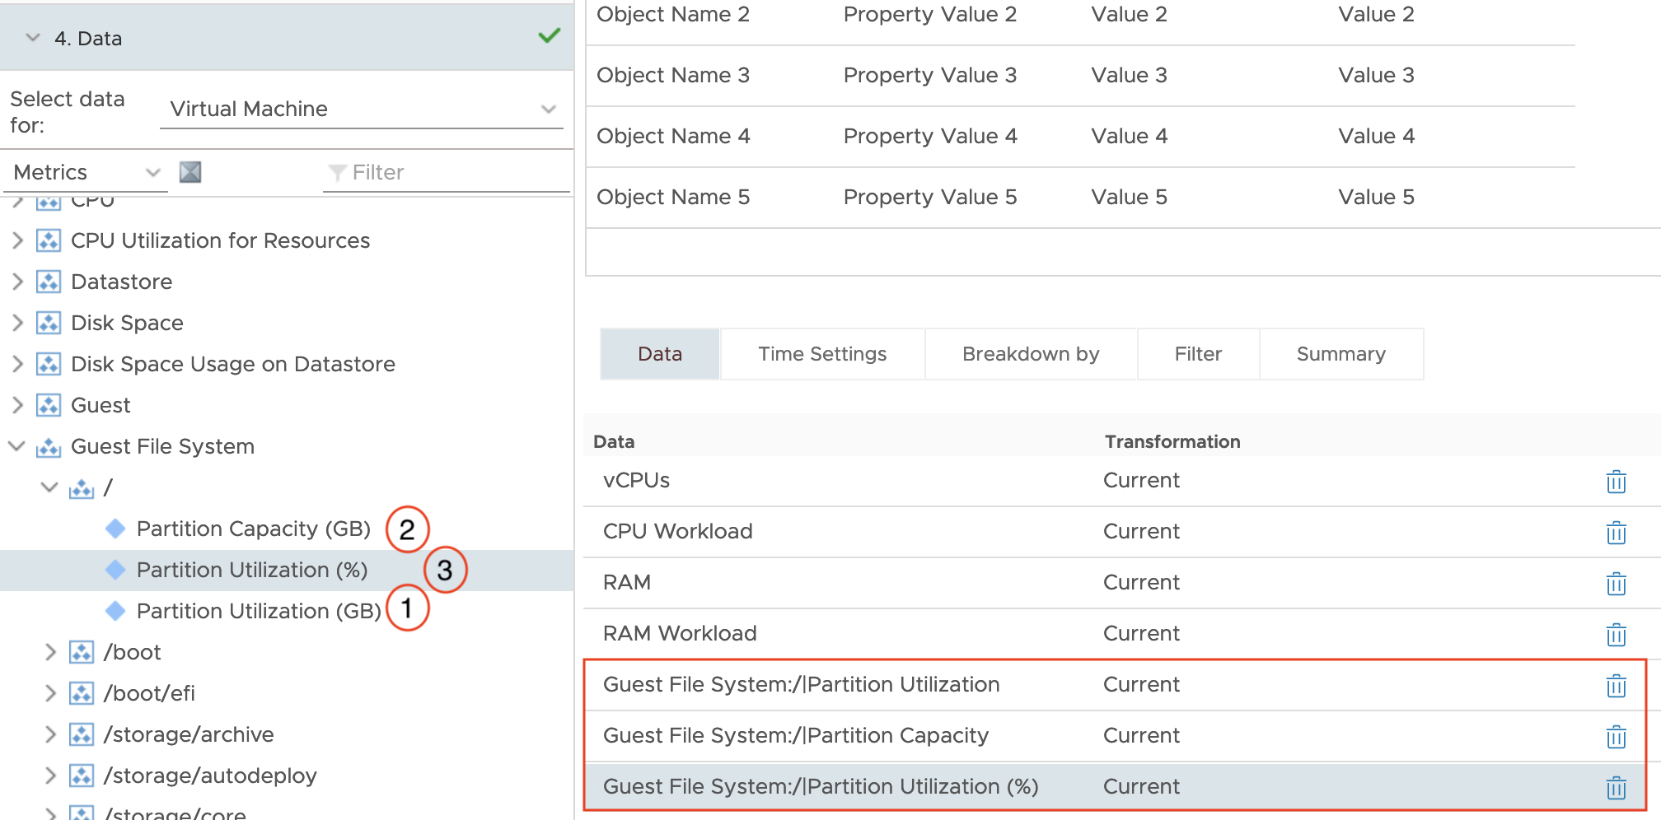Expand the /boot partition node
The width and height of the screenshot is (1661, 820).
tap(50, 652)
